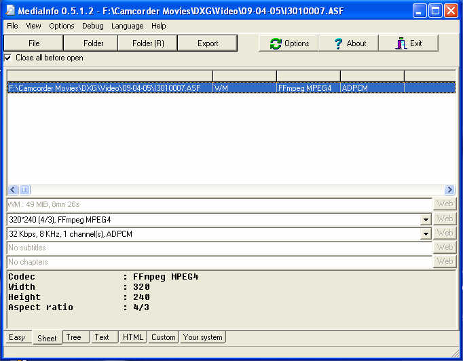Click the FFmpeg MPEG4 cell in file row

click(308, 88)
